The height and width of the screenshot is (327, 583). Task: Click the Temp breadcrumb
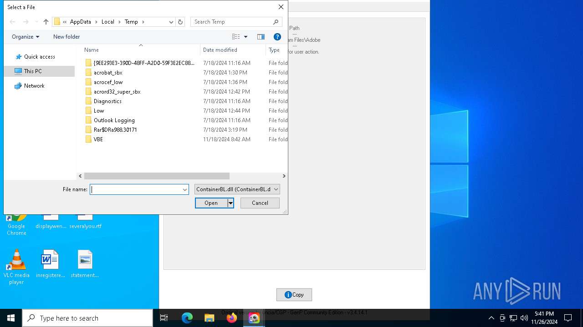[131, 22]
